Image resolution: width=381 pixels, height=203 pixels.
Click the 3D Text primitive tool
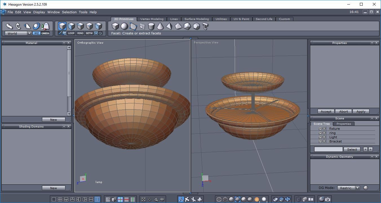pos(205,26)
